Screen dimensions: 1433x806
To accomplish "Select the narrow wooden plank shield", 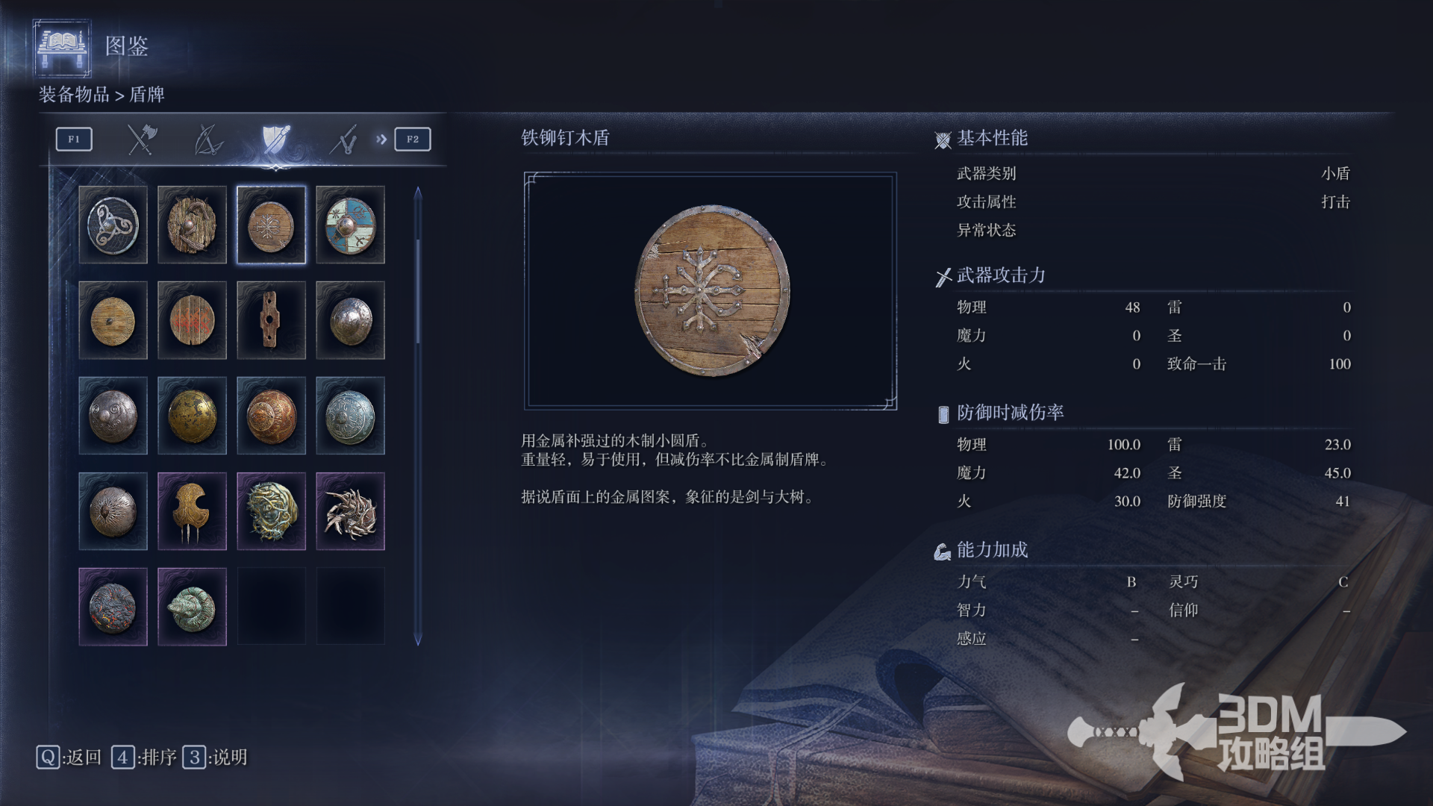I will coord(271,320).
